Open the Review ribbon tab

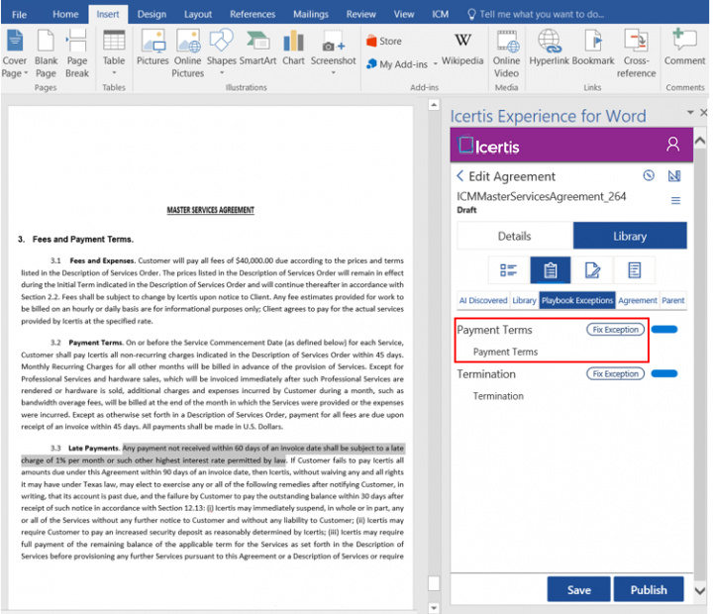361,15
